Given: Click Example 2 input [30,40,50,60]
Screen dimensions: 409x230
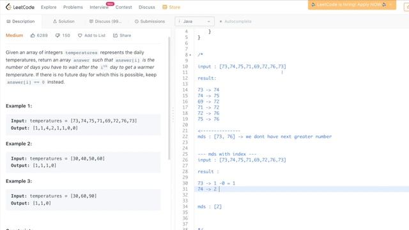Looking at the screenshot, I should coord(88,158).
